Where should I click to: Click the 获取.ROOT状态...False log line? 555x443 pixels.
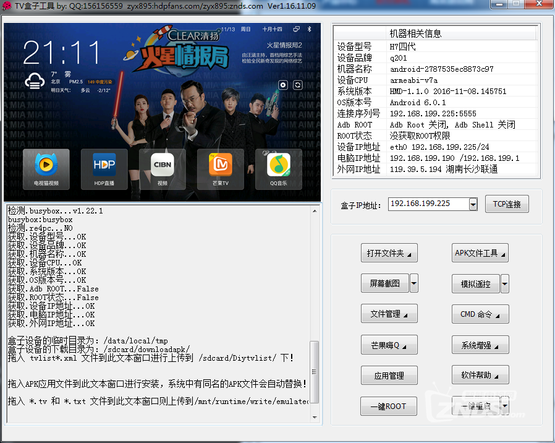pyautogui.click(x=53, y=298)
